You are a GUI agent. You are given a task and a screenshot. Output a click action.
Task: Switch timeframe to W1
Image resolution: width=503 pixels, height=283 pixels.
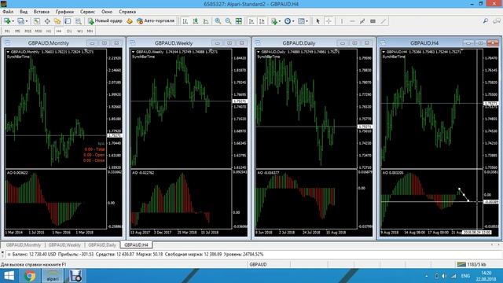(x=79, y=31)
